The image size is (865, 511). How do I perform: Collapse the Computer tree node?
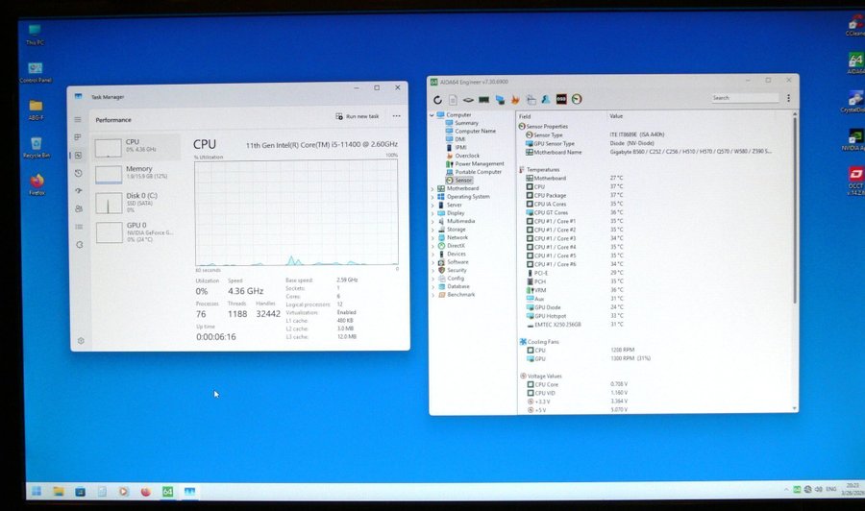[432, 115]
